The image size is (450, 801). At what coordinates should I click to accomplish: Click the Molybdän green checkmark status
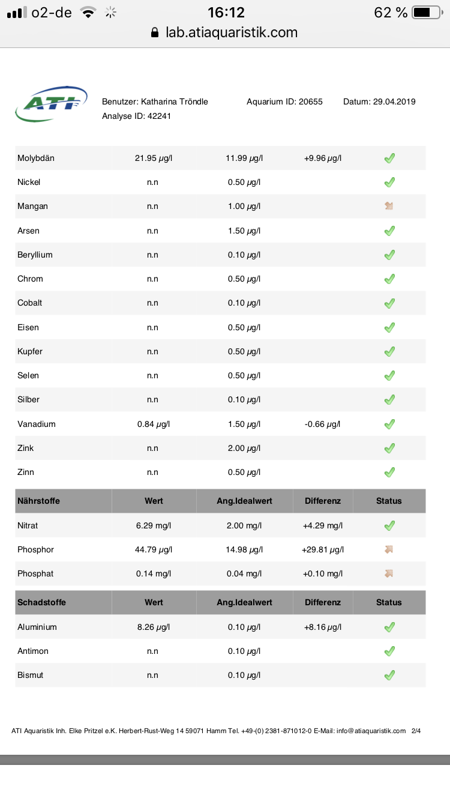pyautogui.click(x=389, y=159)
